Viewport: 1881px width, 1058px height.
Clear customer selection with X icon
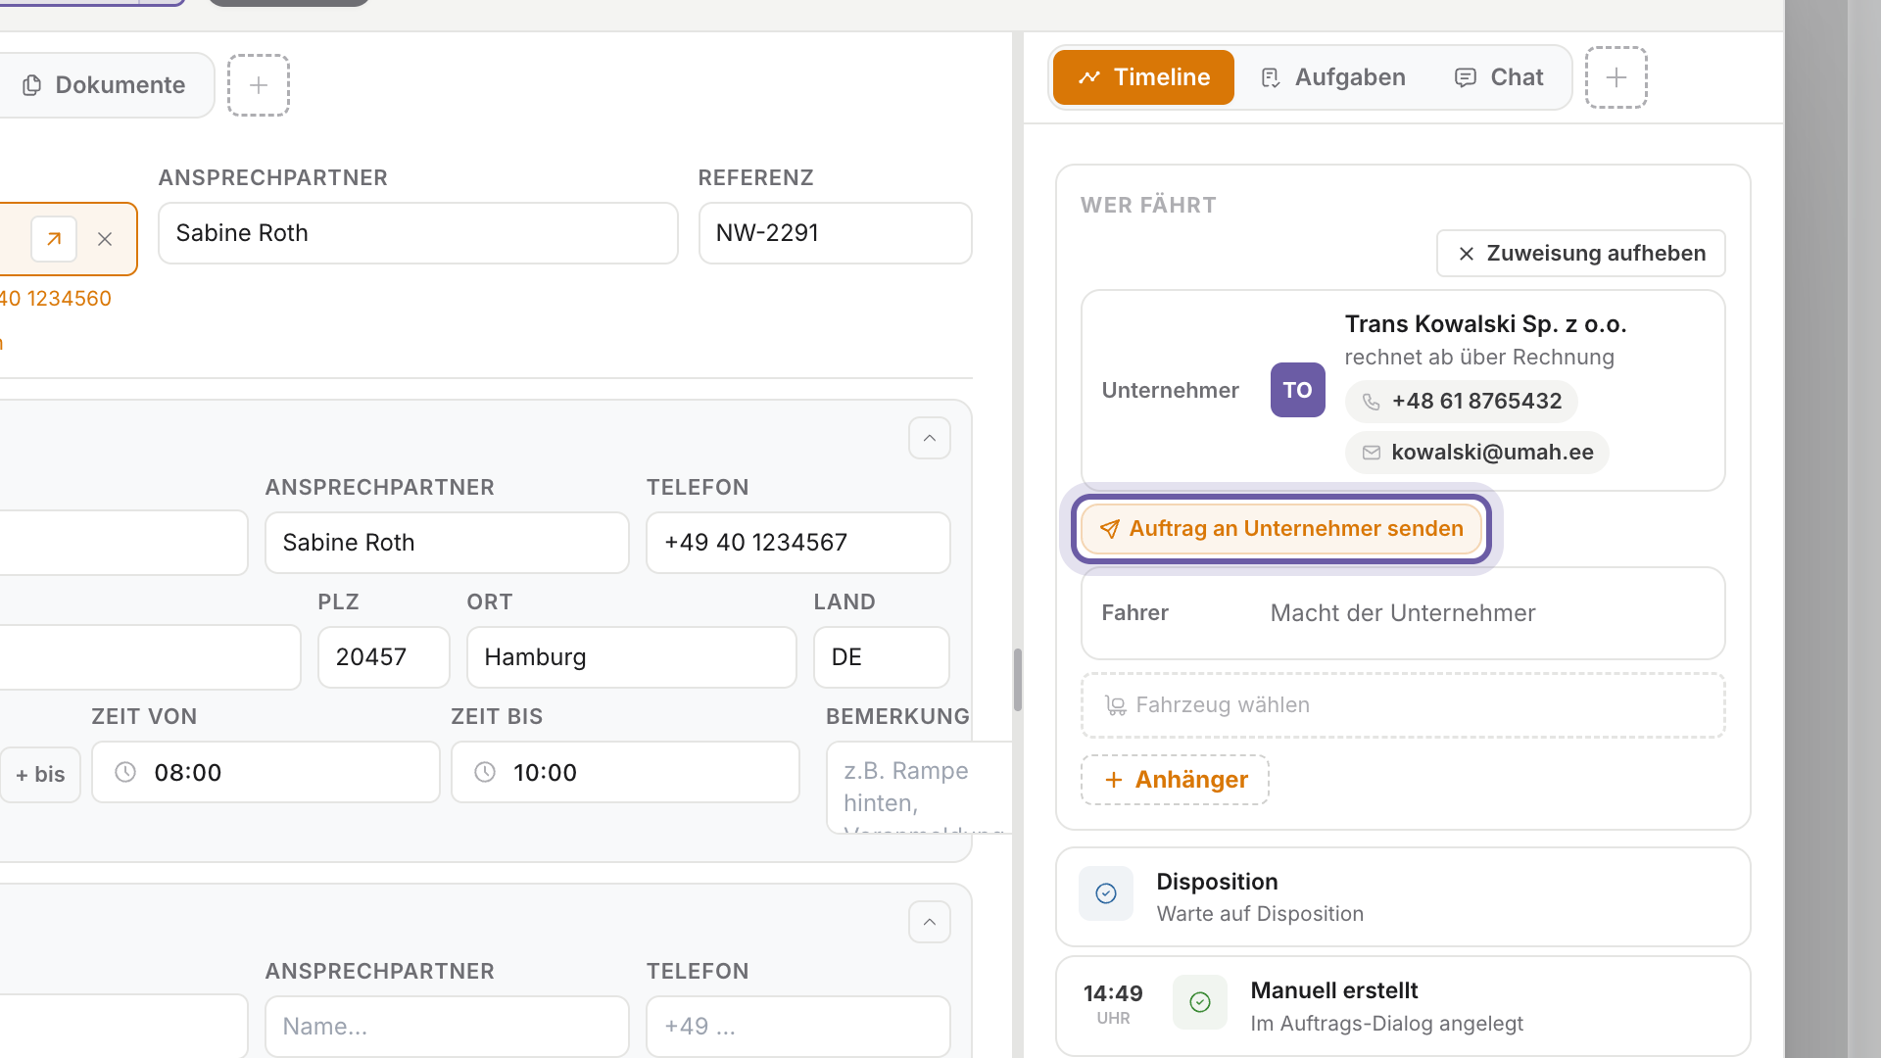105,239
